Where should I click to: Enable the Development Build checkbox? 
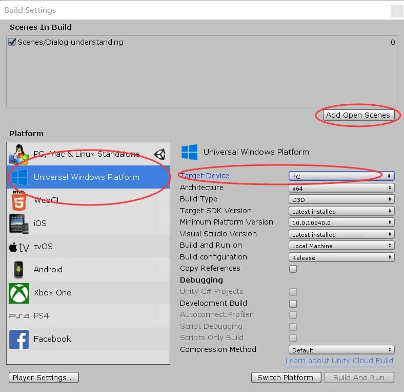point(293,304)
